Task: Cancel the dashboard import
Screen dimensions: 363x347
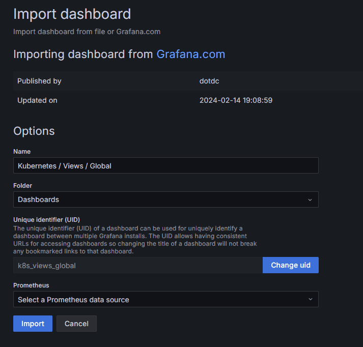Action: pos(76,324)
